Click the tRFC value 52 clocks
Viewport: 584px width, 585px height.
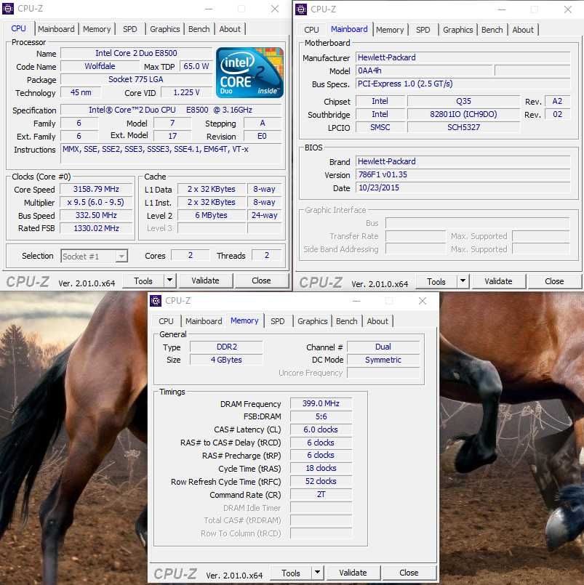(321, 481)
